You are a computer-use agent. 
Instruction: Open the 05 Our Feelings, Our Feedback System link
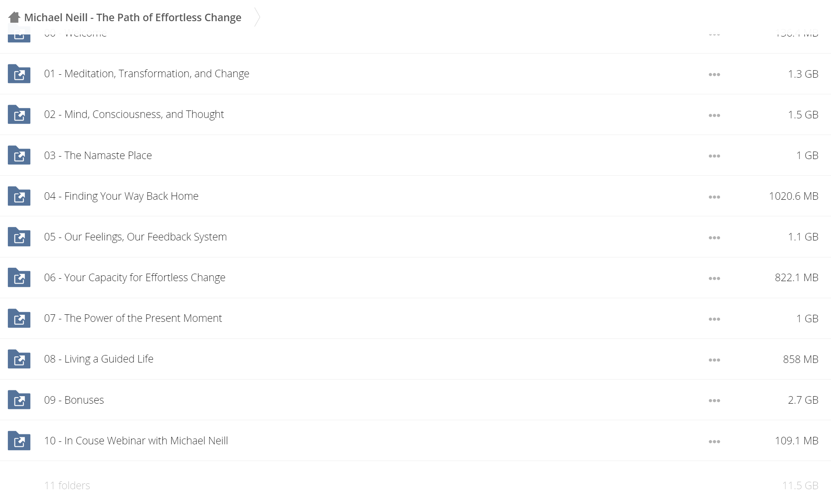tap(135, 237)
